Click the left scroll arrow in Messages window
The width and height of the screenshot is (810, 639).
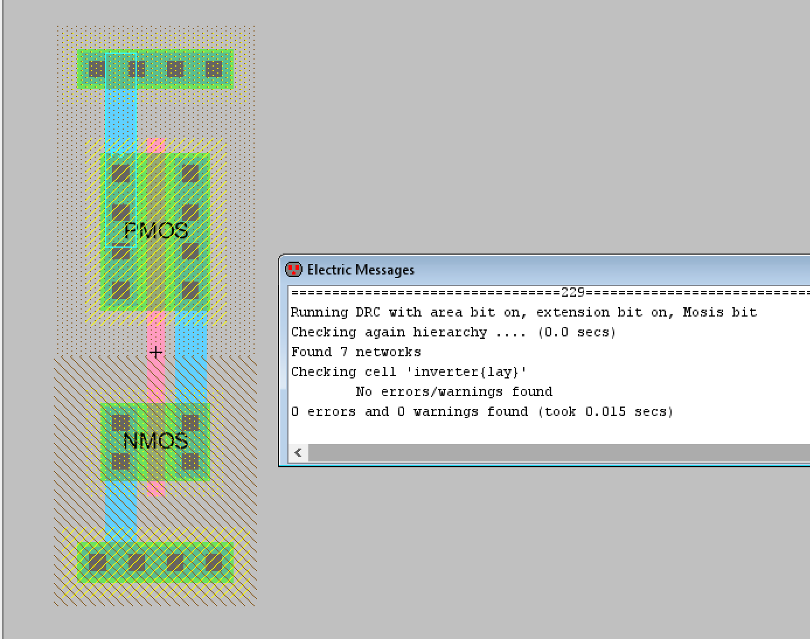coord(298,453)
